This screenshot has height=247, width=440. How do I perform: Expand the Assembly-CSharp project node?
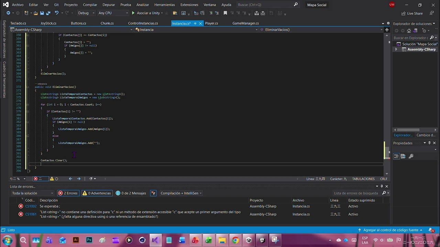(396, 49)
